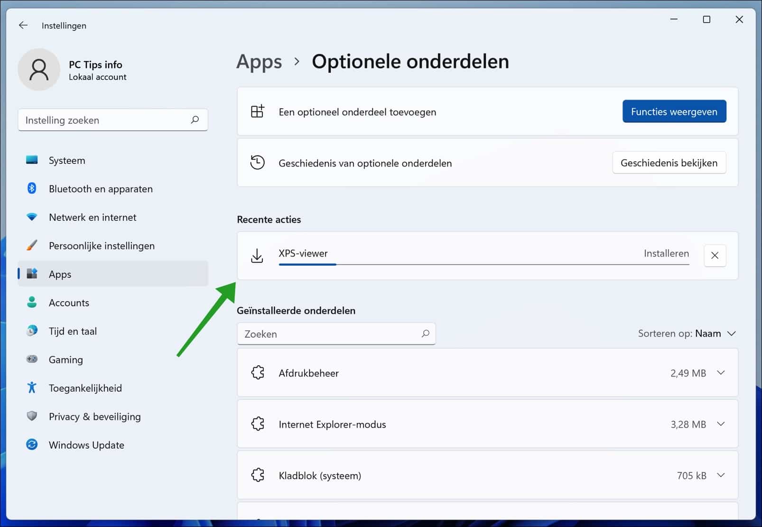Select the Systeem icon in the sidebar
762x527 pixels.
tap(31, 160)
